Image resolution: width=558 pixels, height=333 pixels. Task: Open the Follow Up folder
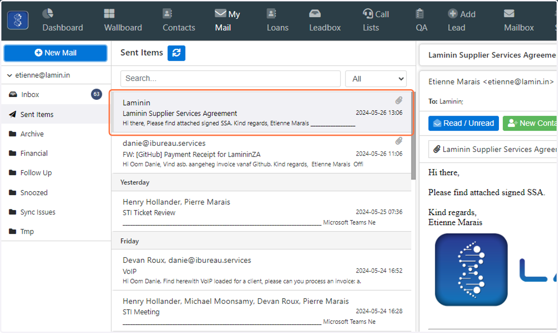[x=56, y=173]
